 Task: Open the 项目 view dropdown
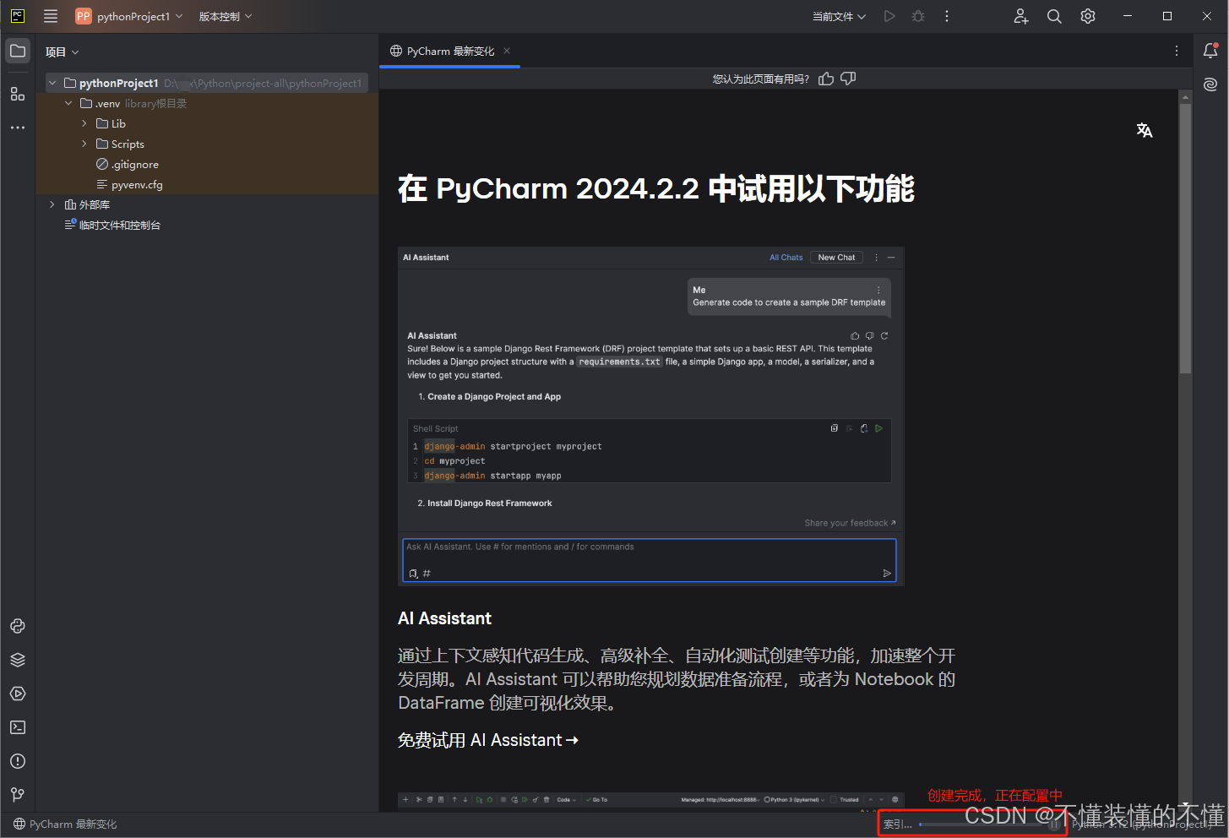[63, 52]
